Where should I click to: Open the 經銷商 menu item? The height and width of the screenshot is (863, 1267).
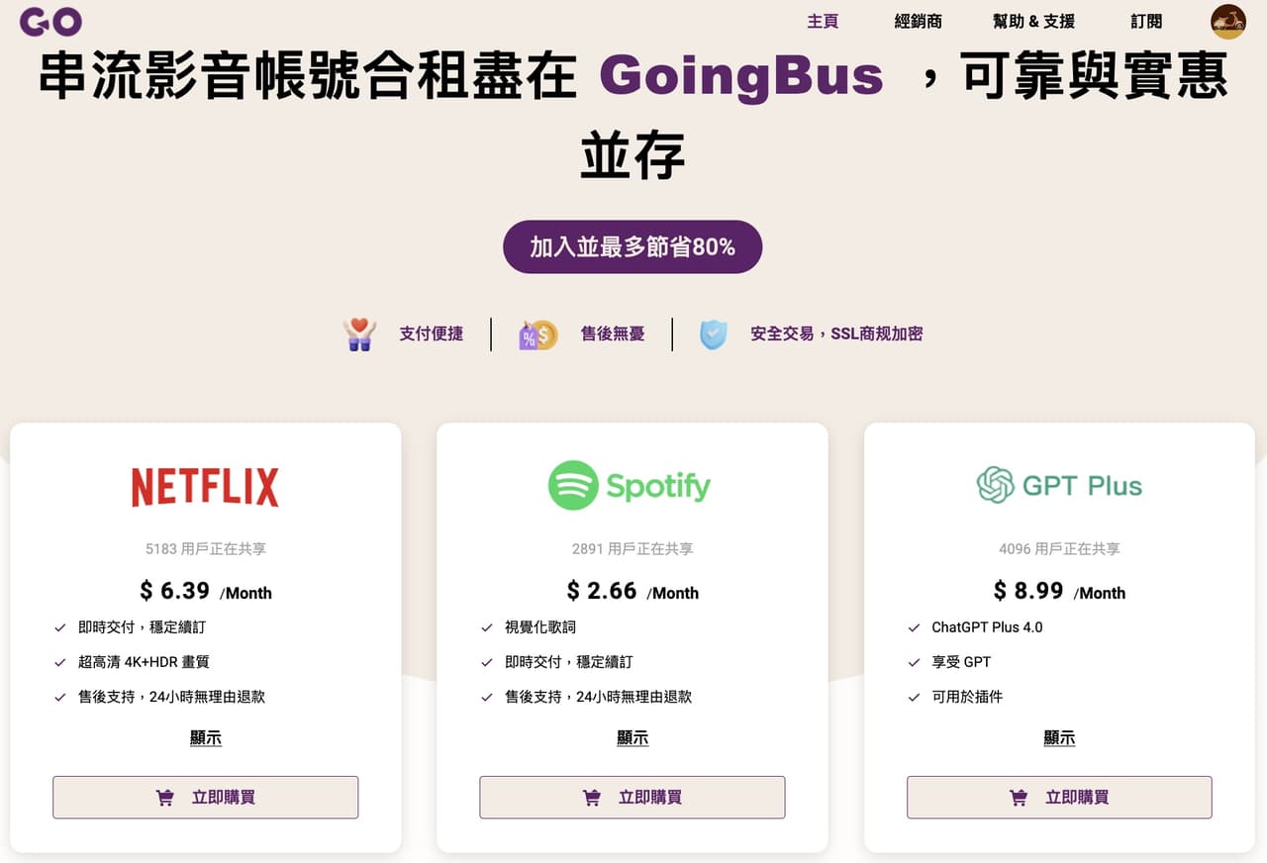point(918,21)
